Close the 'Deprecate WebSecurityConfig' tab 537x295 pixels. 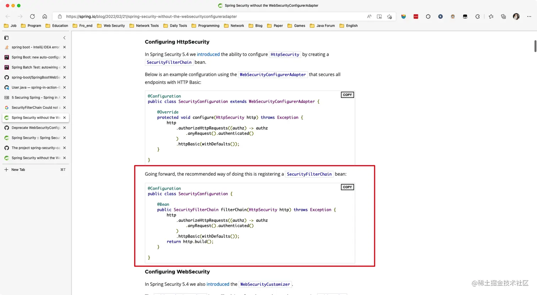[64, 128]
